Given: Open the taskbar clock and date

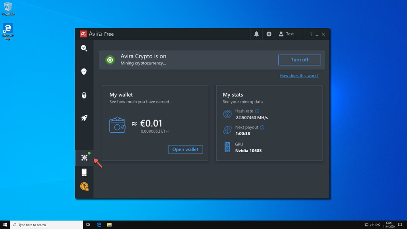Looking at the screenshot, I should pyautogui.click(x=389, y=225).
